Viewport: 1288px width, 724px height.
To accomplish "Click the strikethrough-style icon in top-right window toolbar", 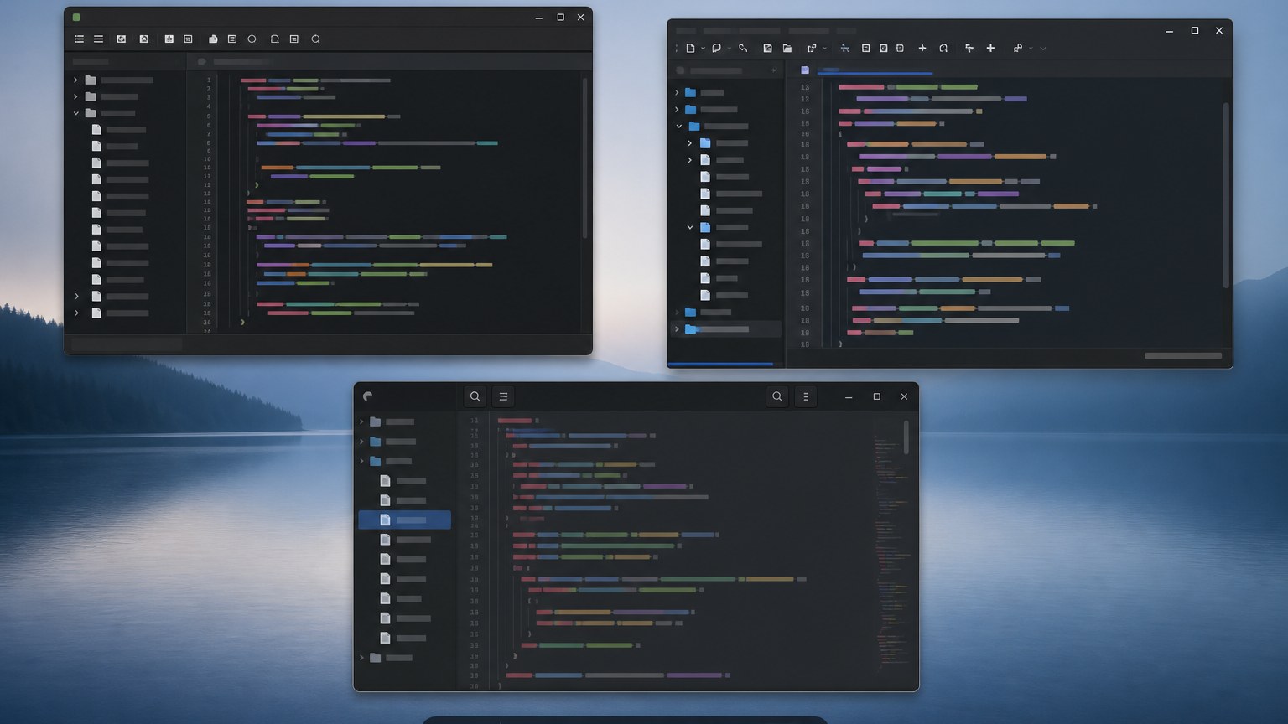I will [844, 49].
